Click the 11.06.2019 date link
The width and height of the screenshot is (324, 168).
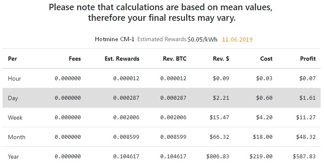pos(237,39)
